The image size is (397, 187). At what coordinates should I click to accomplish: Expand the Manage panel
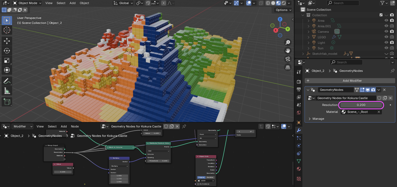[309, 119]
